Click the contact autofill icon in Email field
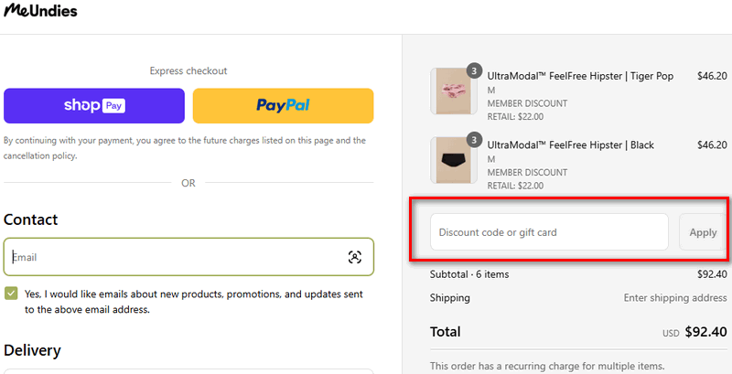Image resolution: width=732 pixels, height=374 pixels. coord(355,257)
